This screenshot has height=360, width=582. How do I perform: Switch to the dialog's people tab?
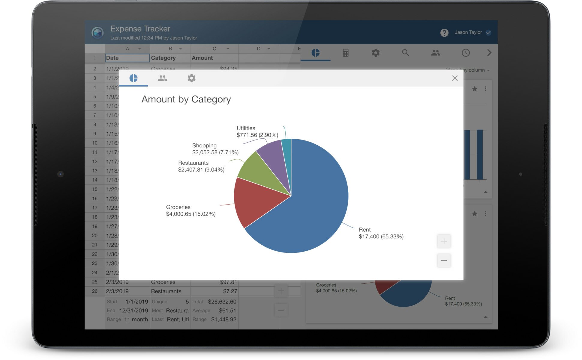(162, 78)
